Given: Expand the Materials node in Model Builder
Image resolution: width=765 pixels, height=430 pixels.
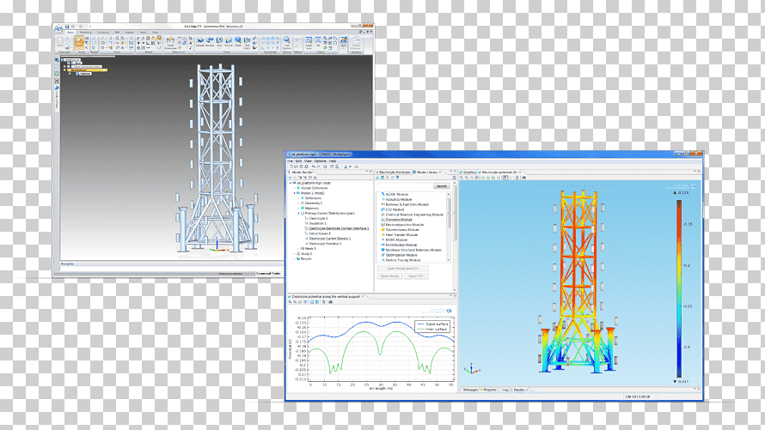Looking at the screenshot, I should point(298,209).
